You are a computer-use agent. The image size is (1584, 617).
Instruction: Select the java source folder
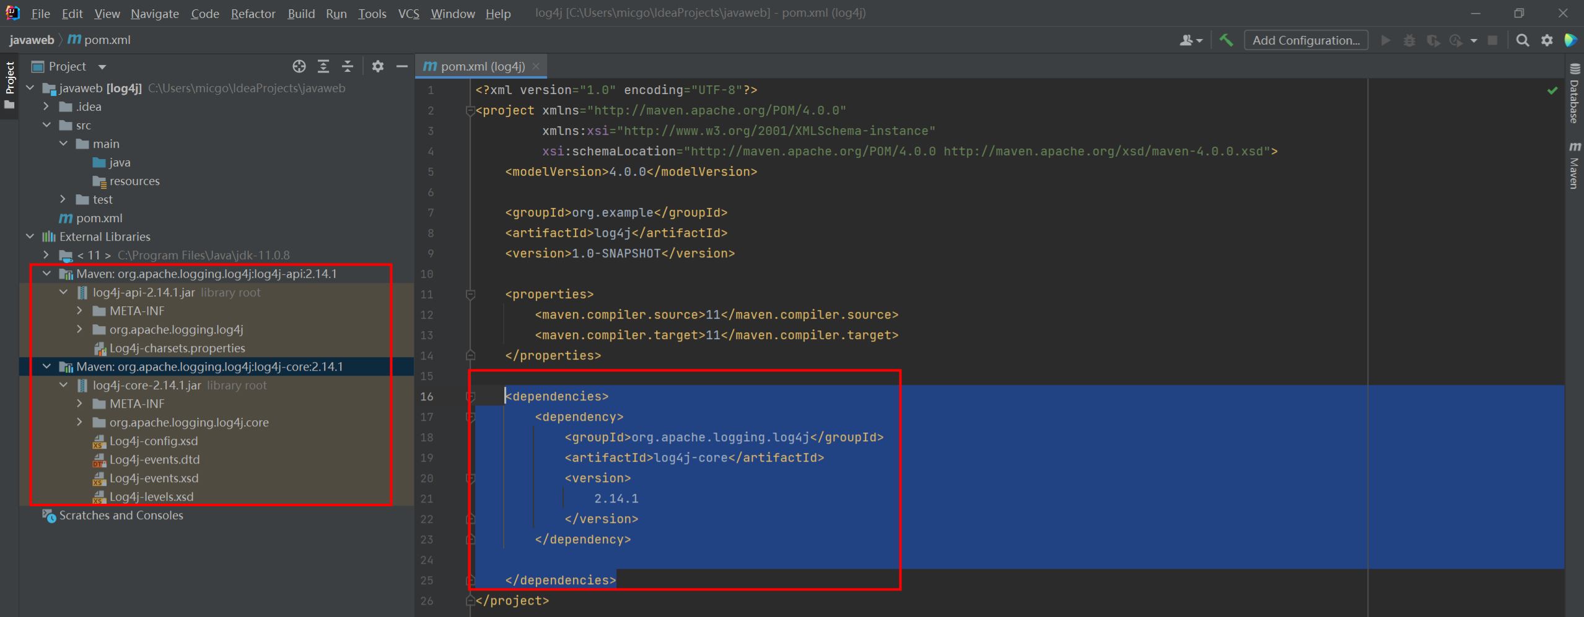point(112,162)
